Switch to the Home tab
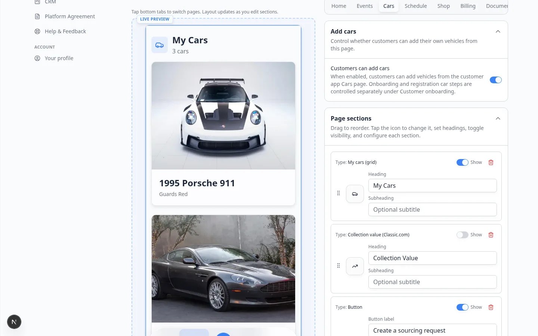 pyautogui.click(x=338, y=6)
